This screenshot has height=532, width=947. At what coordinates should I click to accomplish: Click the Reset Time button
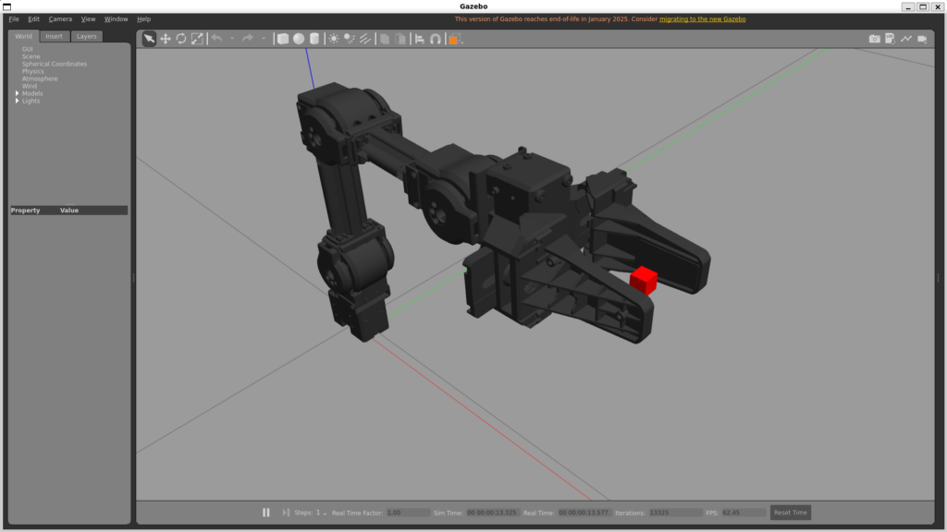coord(790,513)
